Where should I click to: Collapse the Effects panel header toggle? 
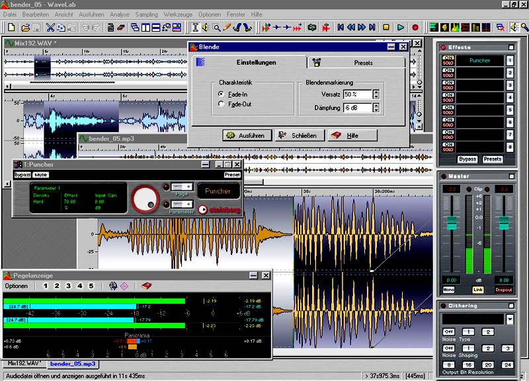(511, 48)
